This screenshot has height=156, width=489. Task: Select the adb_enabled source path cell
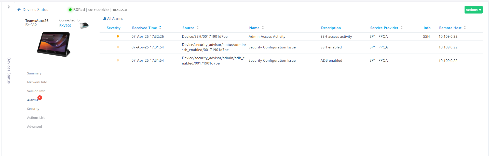point(213,60)
